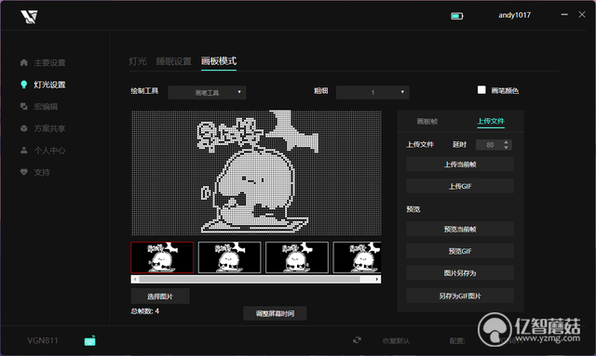The height and width of the screenshot is (356, 596).
Task: Click the keyboard device icon next to VGN811
Action: click(90, 341)
